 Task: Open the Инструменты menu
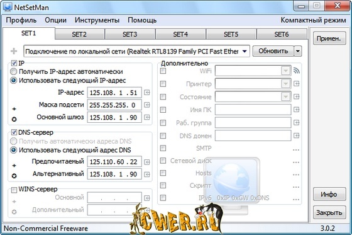pyautogui.click(x=97, y=20)
